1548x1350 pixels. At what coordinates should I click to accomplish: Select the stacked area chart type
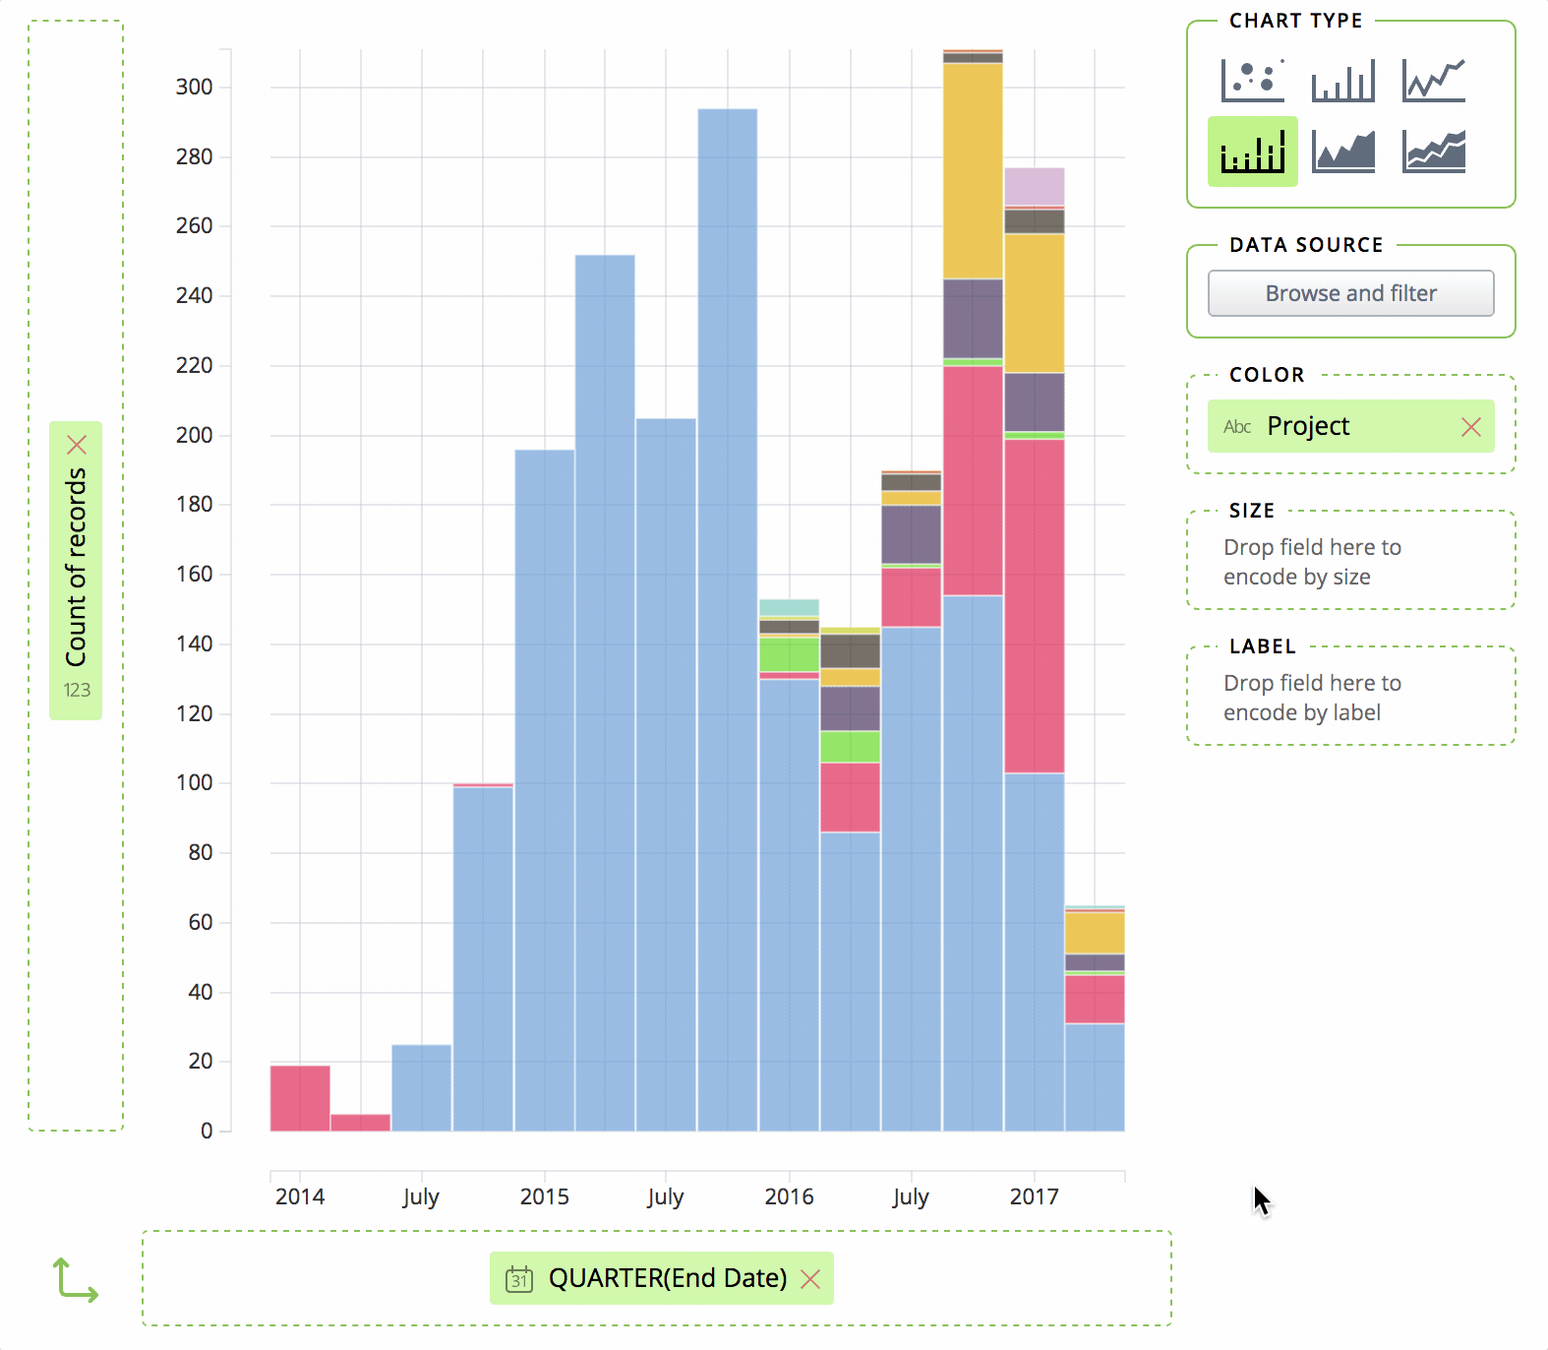pos(1433,152)
